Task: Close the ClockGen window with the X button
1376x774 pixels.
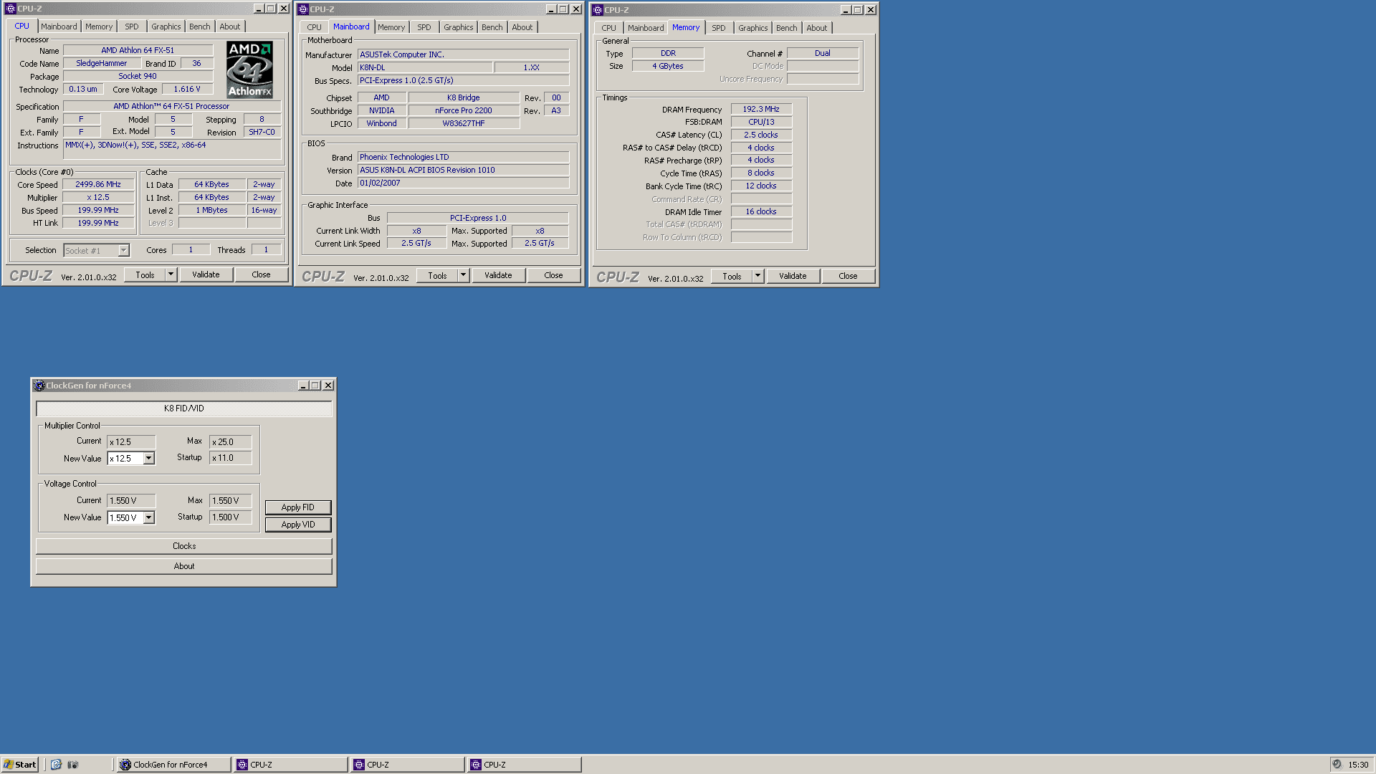Action: 328,386
